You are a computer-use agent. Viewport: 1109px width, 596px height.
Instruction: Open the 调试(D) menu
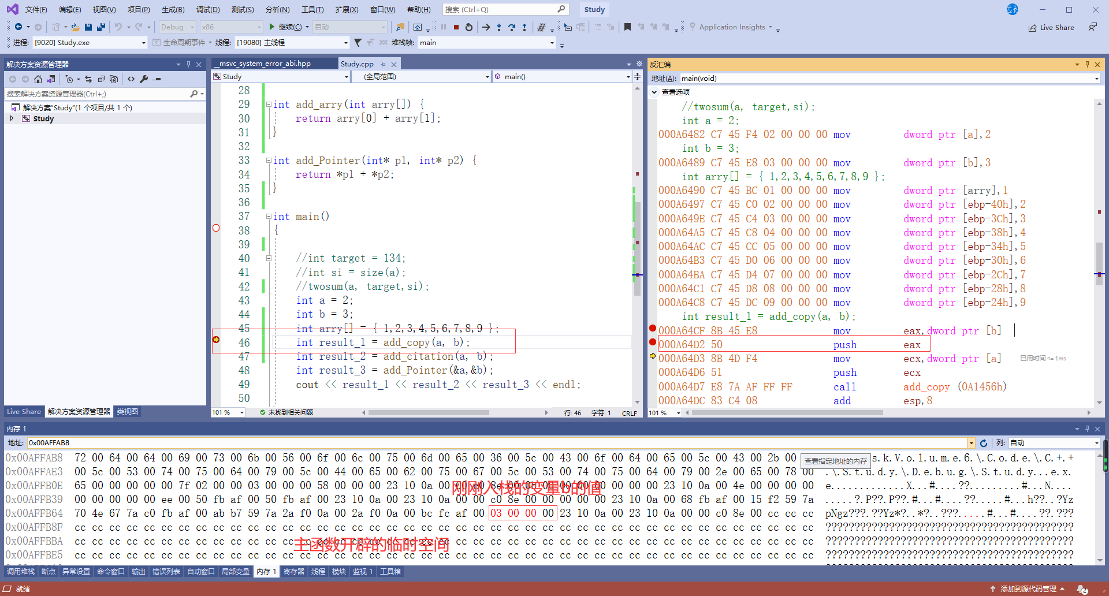[x=208, y=9]
